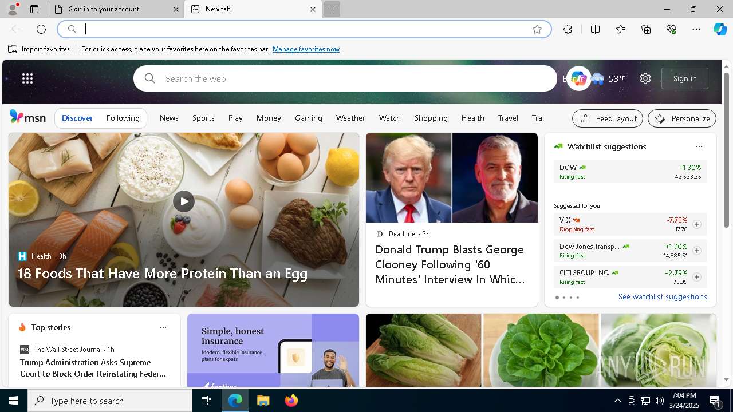The width and height of the screenshot is (733, 412).
Task: Launch the Copilot sidebar icon
Action: [720, 29]
